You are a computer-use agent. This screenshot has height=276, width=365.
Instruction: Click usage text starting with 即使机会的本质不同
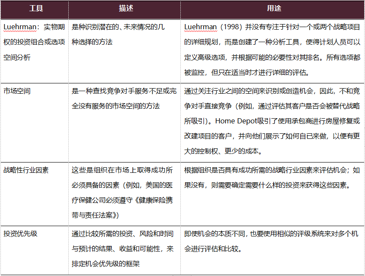click(272, 234)
